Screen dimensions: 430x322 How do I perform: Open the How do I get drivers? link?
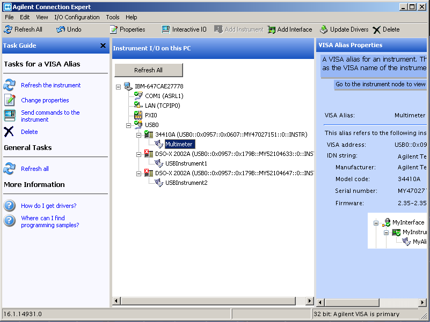tap(48, 206)
